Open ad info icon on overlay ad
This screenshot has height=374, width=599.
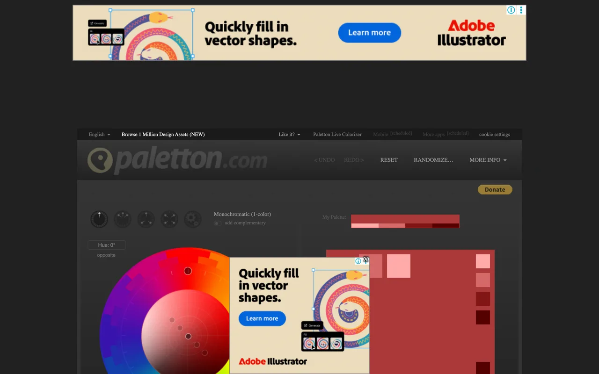point(358,261)
